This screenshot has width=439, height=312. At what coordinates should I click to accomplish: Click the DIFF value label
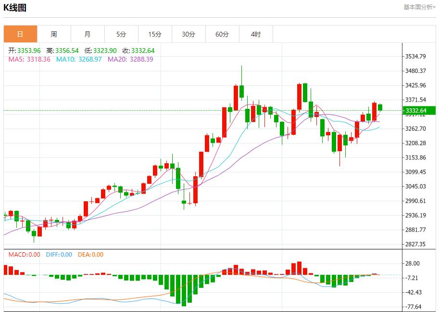tap(59, 255)
